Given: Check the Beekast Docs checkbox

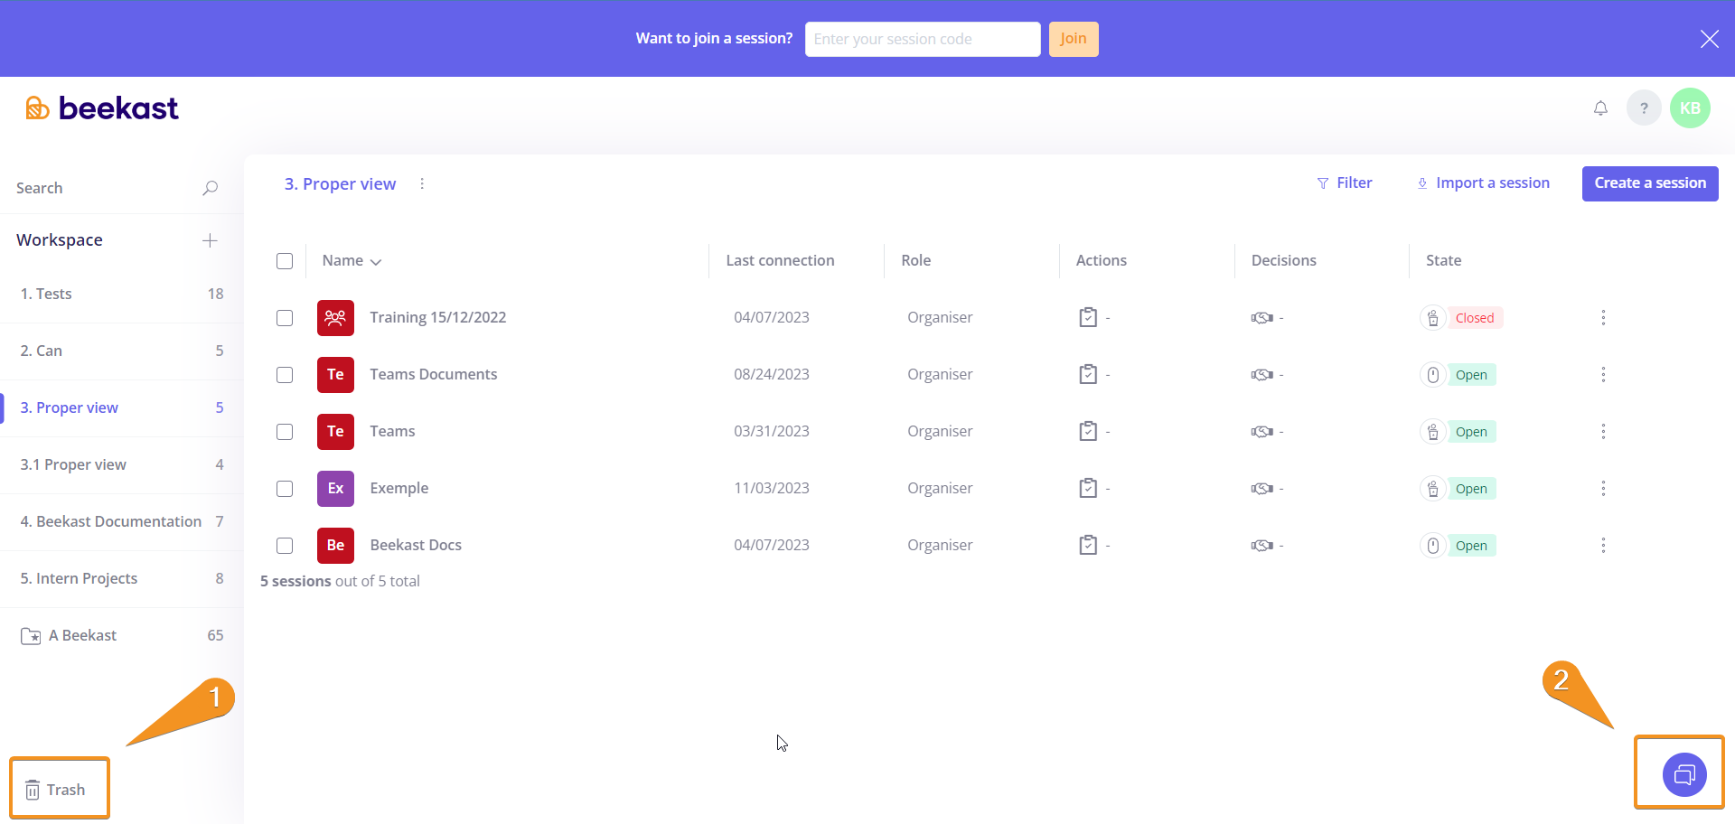Looking at the screenshot, I should [x=285, y=546].
